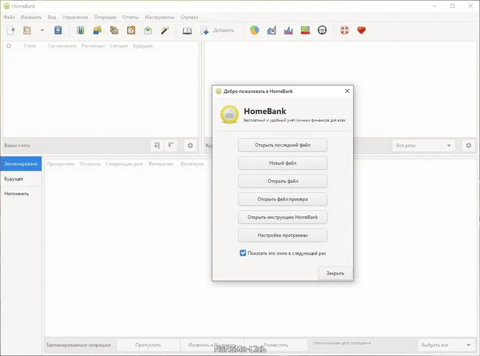Click the Show transactions book icon
Image resolution: width=480 pixels, height=356 pixels.
187,30
